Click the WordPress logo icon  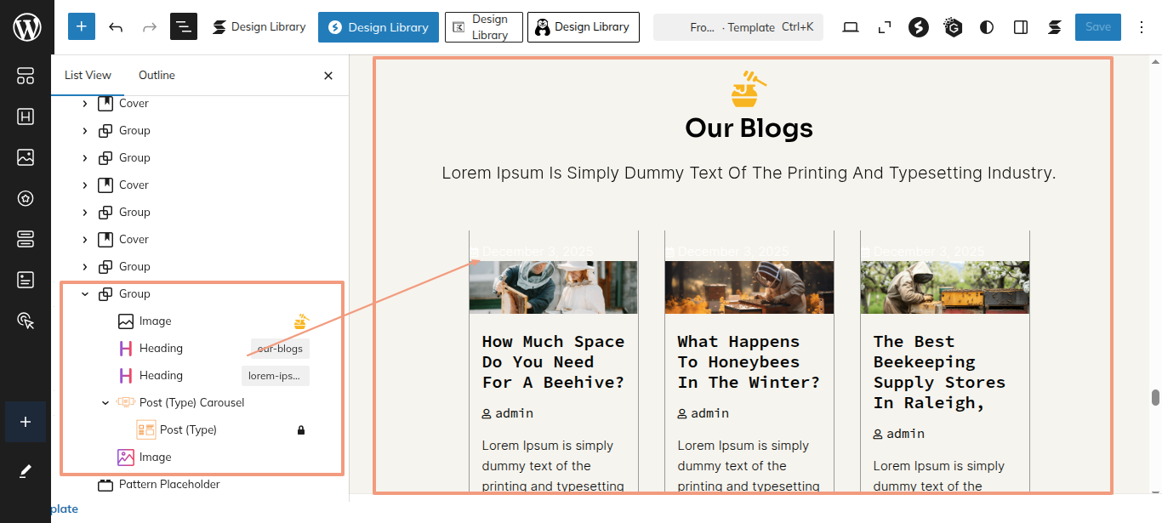(26, 27)
